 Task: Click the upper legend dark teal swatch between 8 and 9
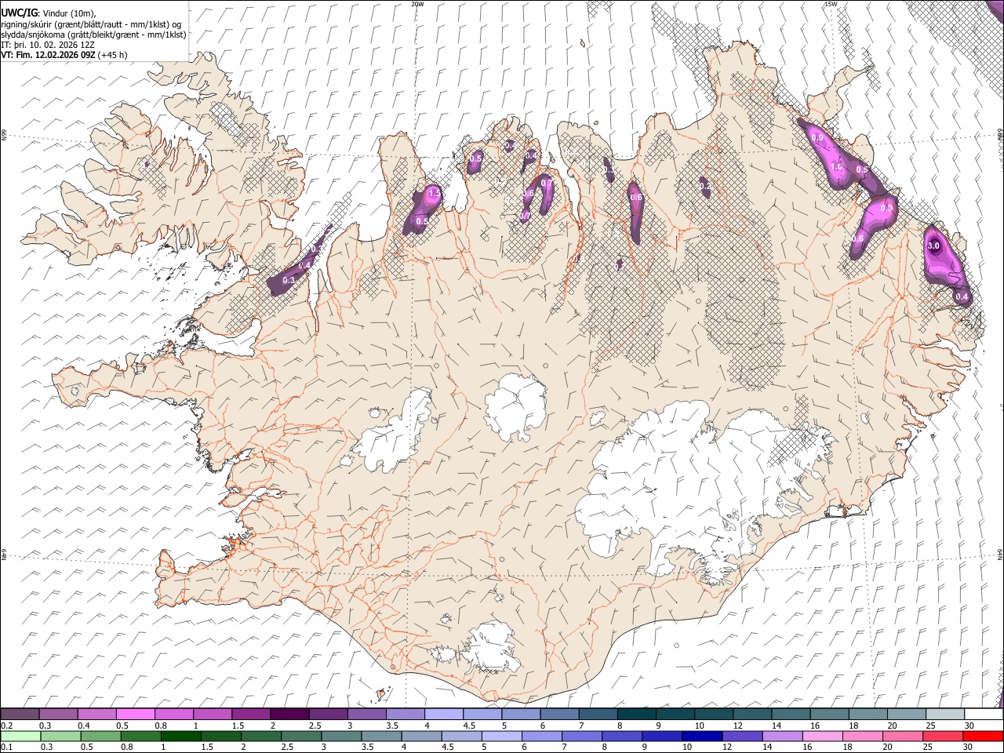636,715
